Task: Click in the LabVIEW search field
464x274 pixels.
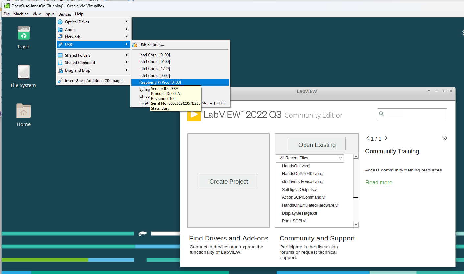Action: coord(412,114)
